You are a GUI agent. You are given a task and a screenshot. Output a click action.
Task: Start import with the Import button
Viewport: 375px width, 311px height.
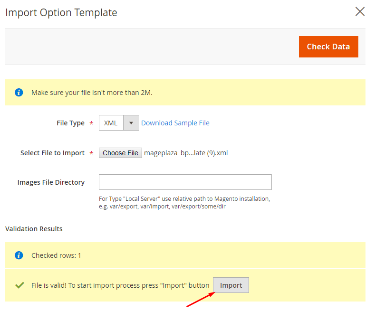point(231,285)
